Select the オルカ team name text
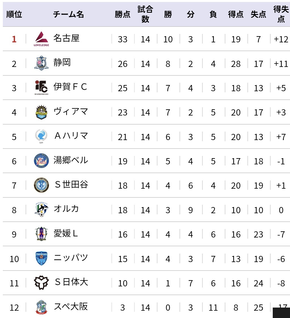 66,209
